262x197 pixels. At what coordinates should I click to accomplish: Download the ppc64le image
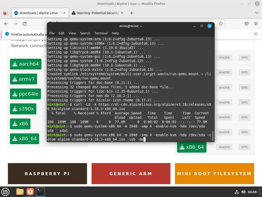click(25, 94)
